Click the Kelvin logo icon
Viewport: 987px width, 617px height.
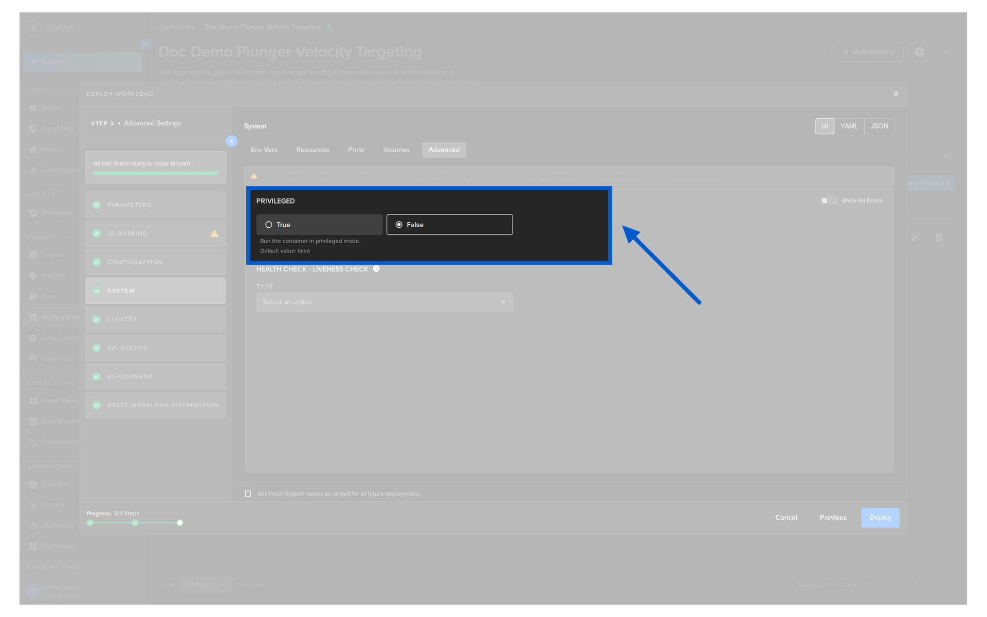pos(33,28)
